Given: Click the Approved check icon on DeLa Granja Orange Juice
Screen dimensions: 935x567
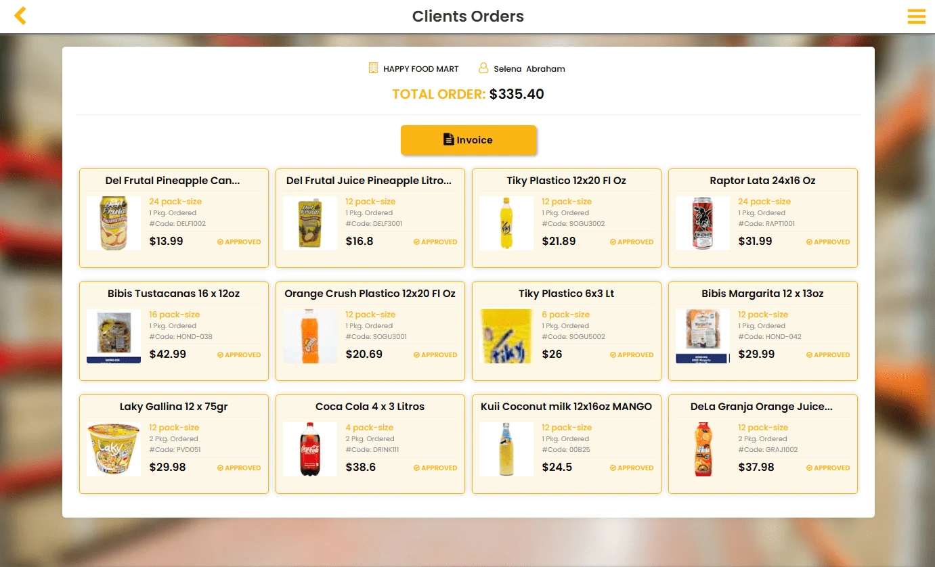Looking at the screenshot, I should pyautogui.click(x=809, y=468).
